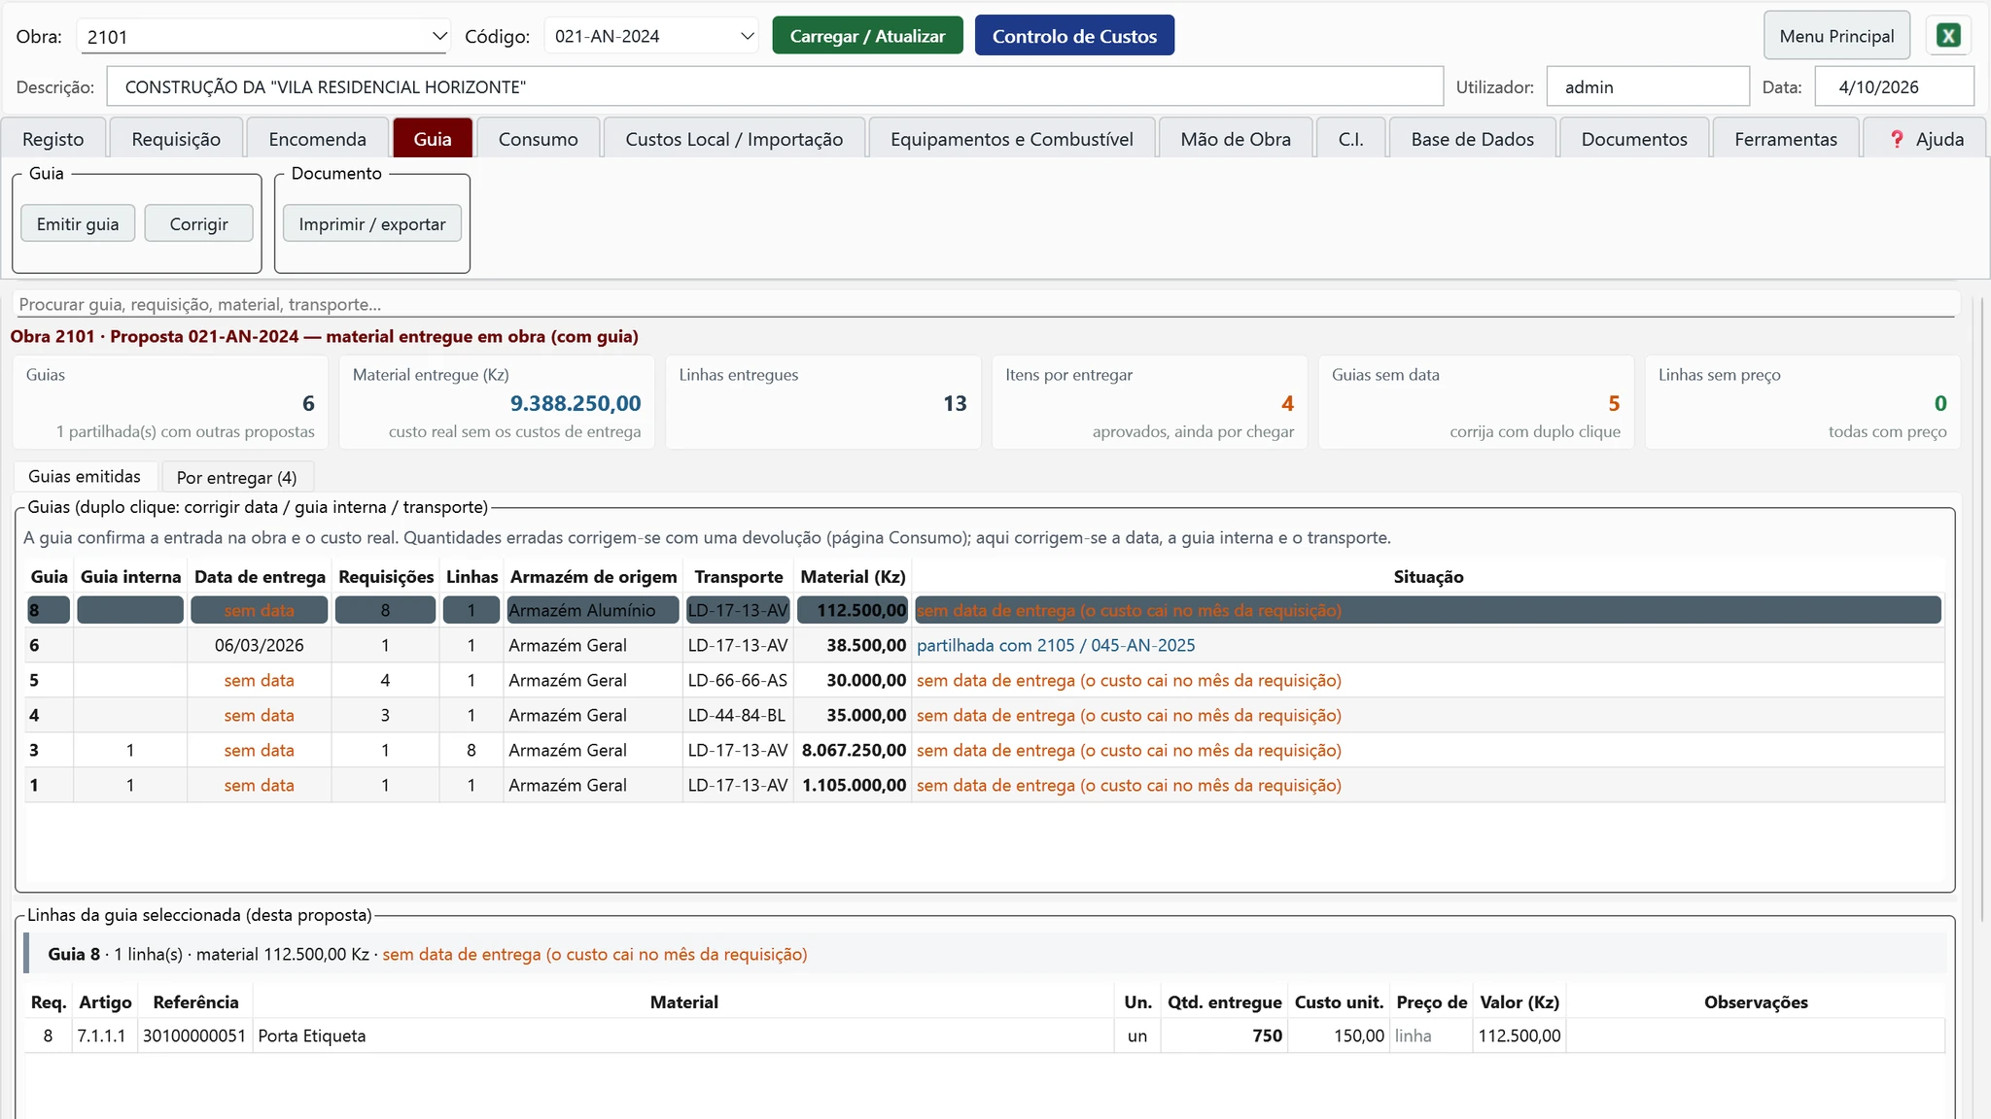
Task: Click Imprimir / exportar button
Action: [372, 223]
